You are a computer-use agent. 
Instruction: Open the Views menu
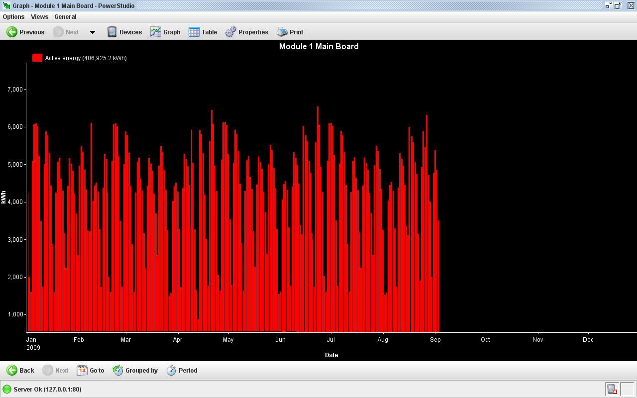point(39,16)
